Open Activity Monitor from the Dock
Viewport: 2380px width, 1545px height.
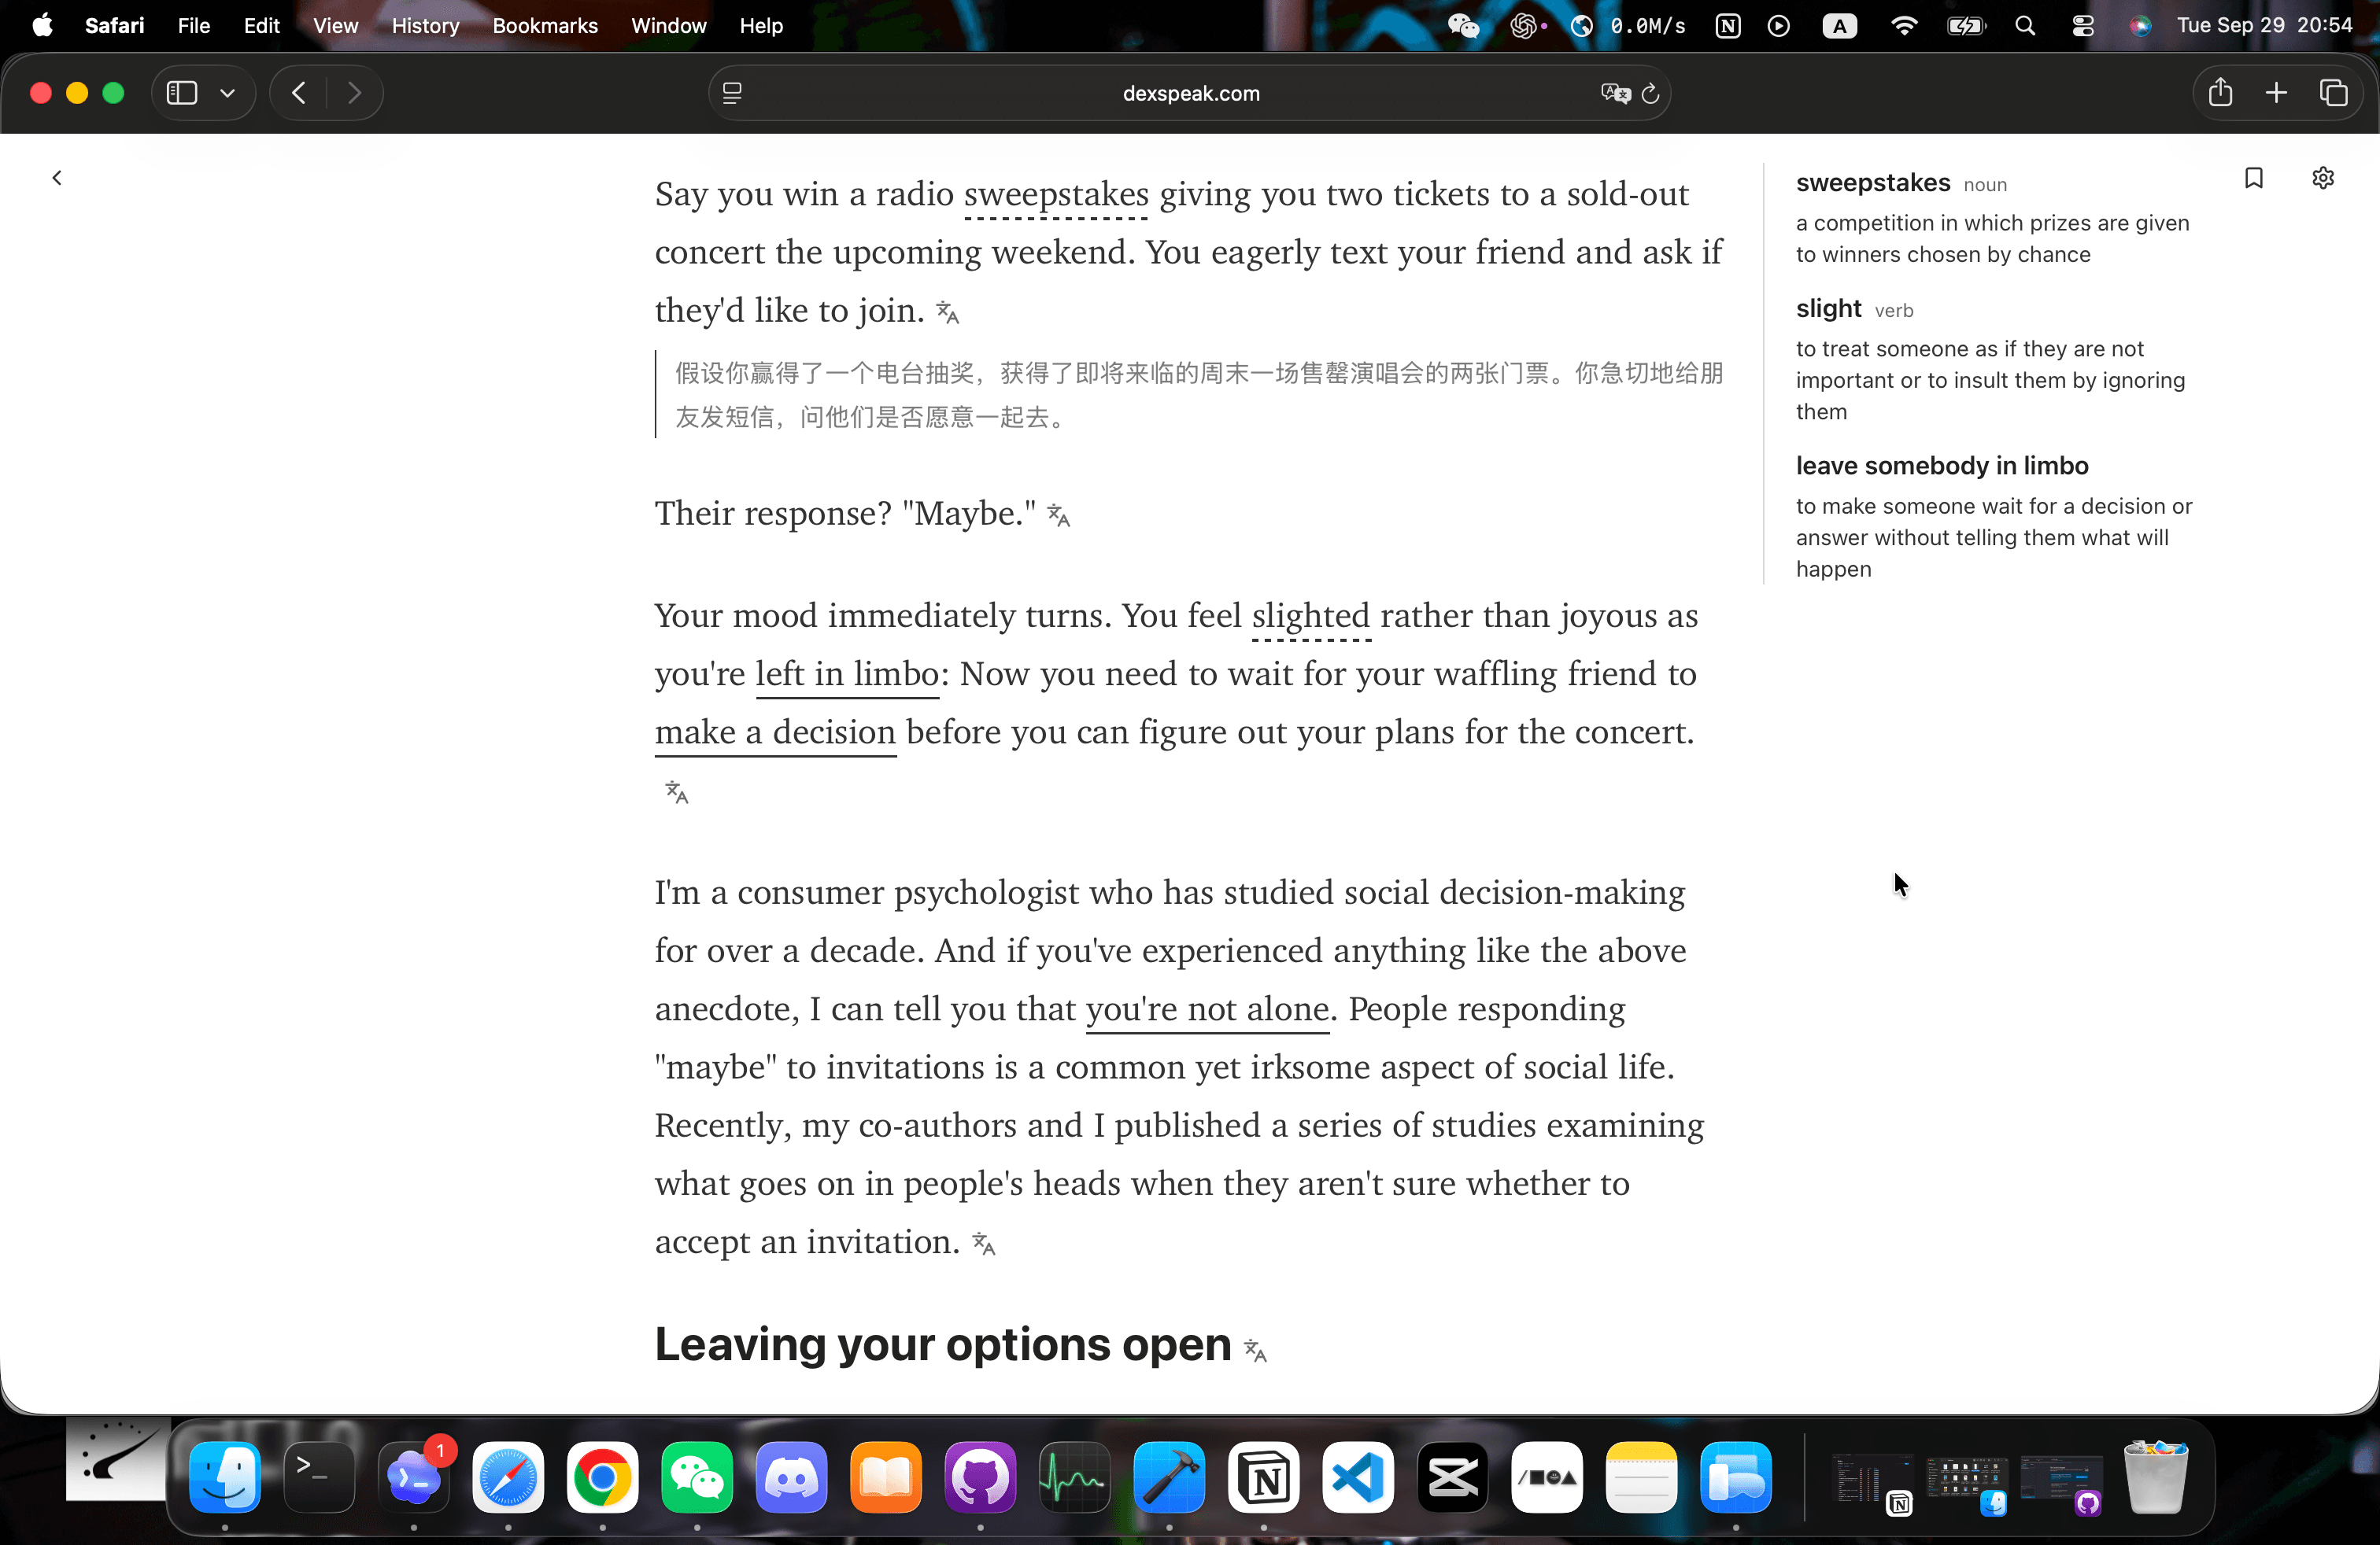(1074, 1477)
